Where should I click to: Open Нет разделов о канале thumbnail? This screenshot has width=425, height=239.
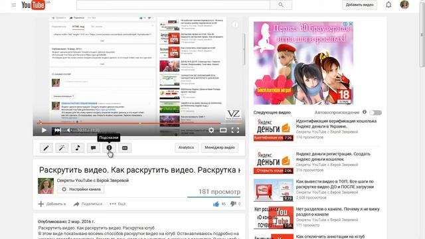tap(273, 218)
